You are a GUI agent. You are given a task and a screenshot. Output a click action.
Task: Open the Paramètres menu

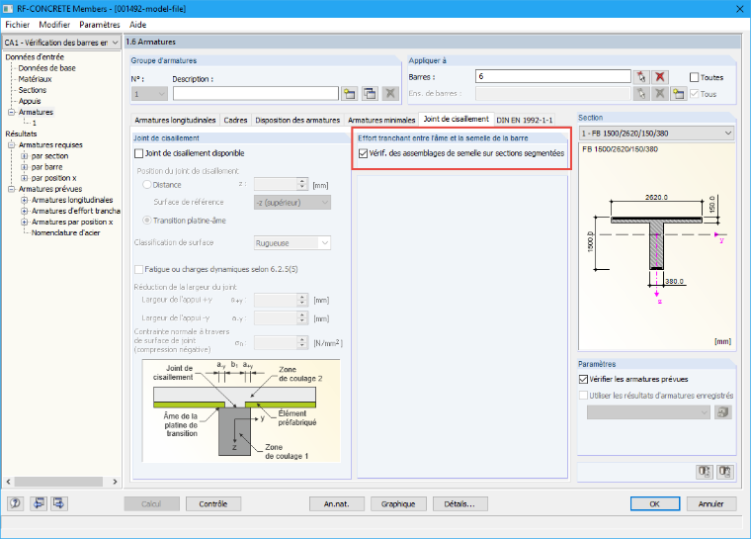click(x=100, y=25)
